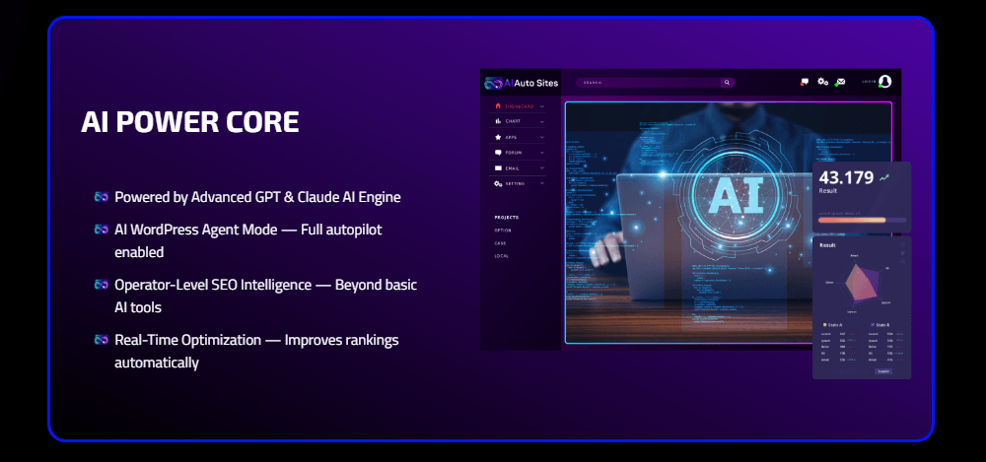Toggle the Stats B legend box
The height and width of the screenshot is (462, 986).
coord(873,325)
